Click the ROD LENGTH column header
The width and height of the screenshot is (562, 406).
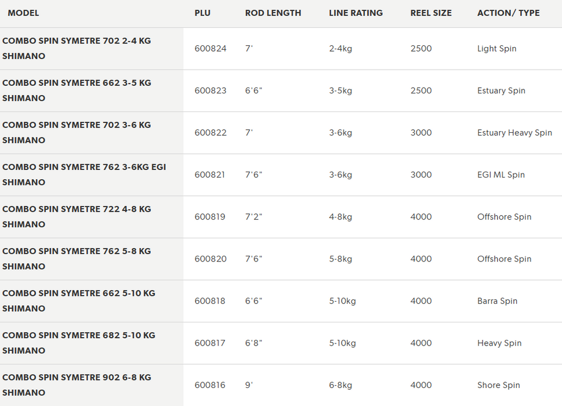[273, 13]
